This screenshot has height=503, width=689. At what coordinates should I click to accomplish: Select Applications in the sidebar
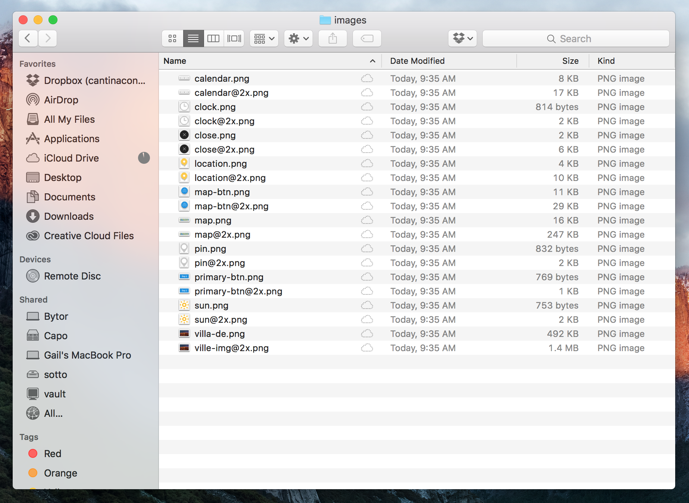(71, 138)
